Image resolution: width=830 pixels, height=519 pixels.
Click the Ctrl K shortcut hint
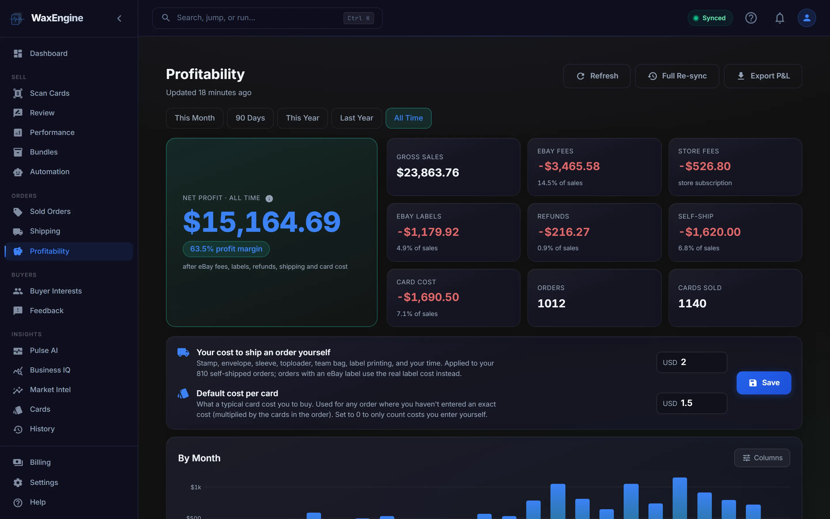(359, 18)
